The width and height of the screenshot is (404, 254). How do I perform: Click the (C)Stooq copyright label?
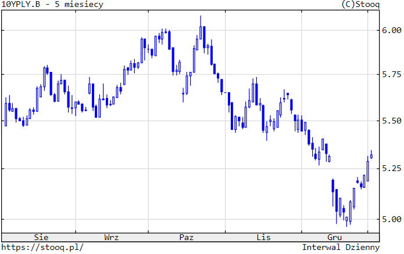pyautogui.click(x=361, y=5)
